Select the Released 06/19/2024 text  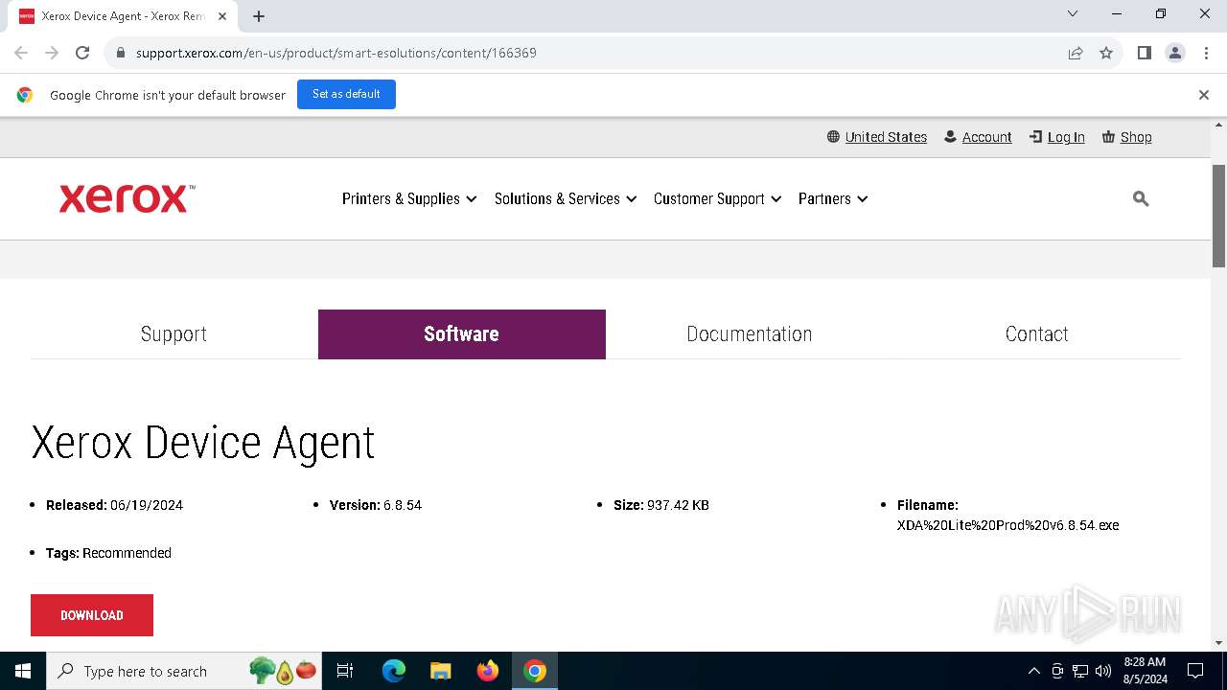114,505
